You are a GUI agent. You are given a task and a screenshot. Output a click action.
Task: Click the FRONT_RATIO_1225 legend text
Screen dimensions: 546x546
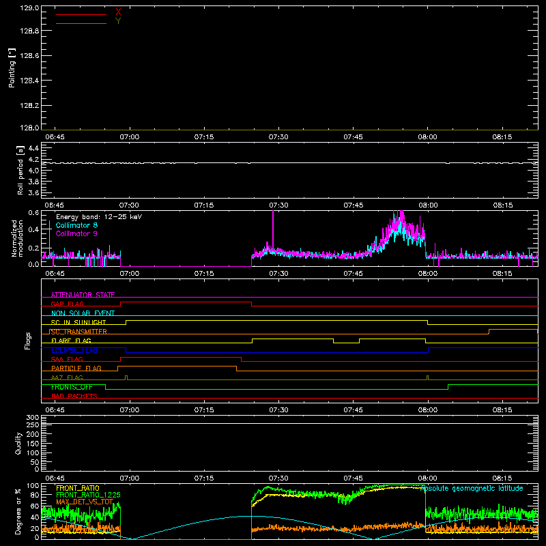(x=88, y=495)
